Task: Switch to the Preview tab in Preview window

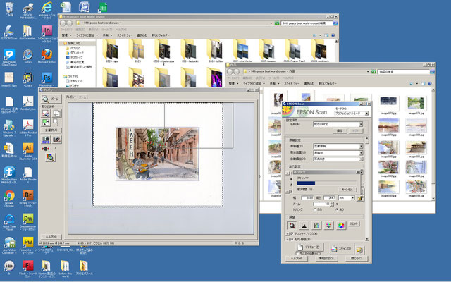Action: tap(70, 97)
